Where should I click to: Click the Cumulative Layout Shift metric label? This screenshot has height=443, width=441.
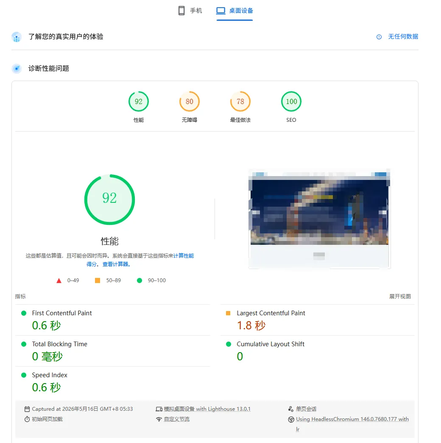(x=271, y=344)
